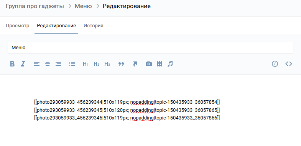Apply italic formatting with the I icon

[x=23, y=64]
